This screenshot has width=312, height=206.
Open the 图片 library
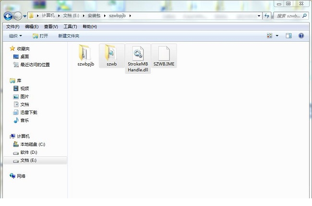pos(24,97)
